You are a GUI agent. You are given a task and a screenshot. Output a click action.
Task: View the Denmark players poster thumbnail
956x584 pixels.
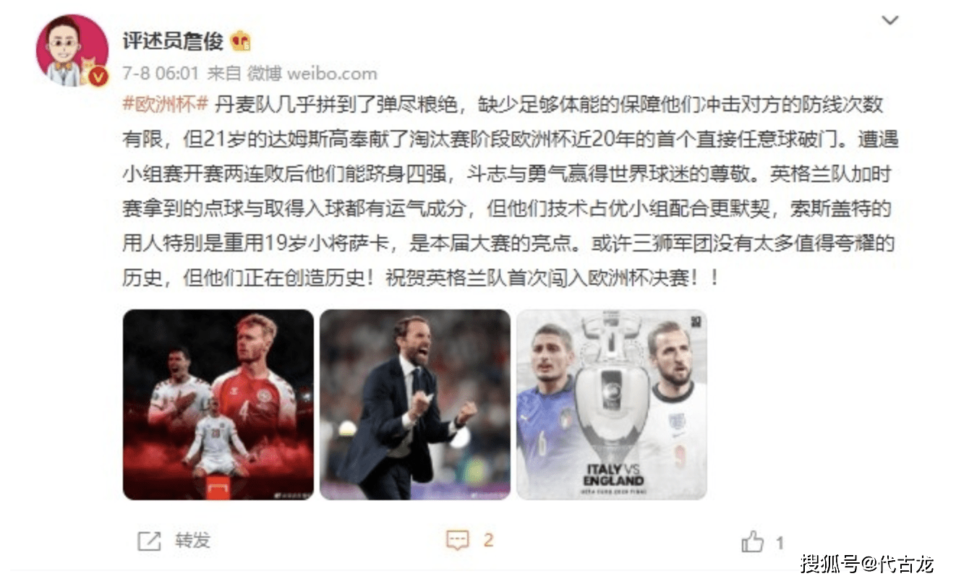coord(218,405)
